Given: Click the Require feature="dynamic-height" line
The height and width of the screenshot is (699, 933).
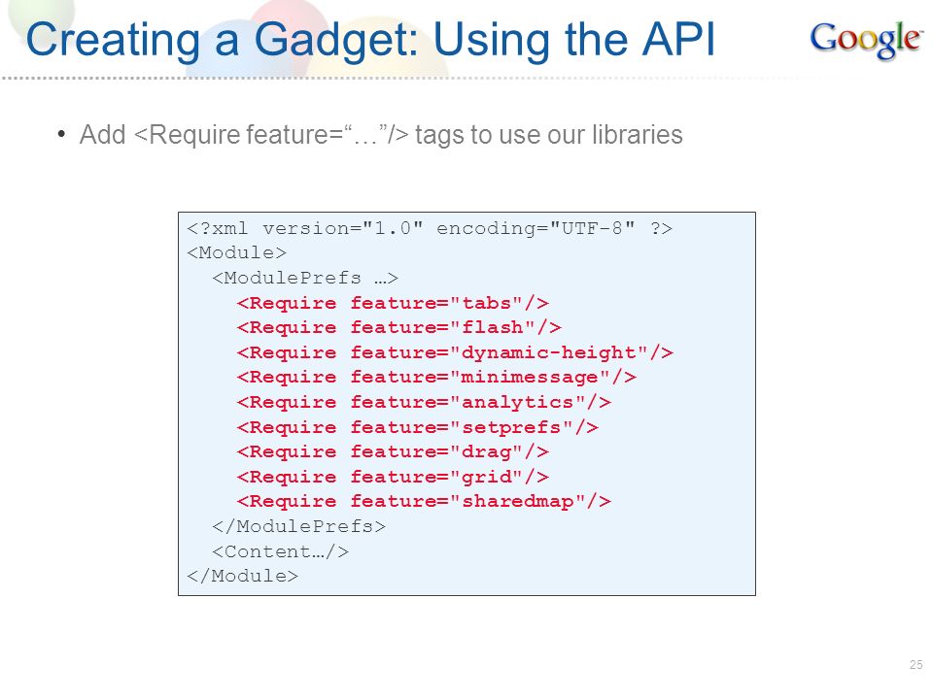Looking at the screenshot, I should 455,352.
